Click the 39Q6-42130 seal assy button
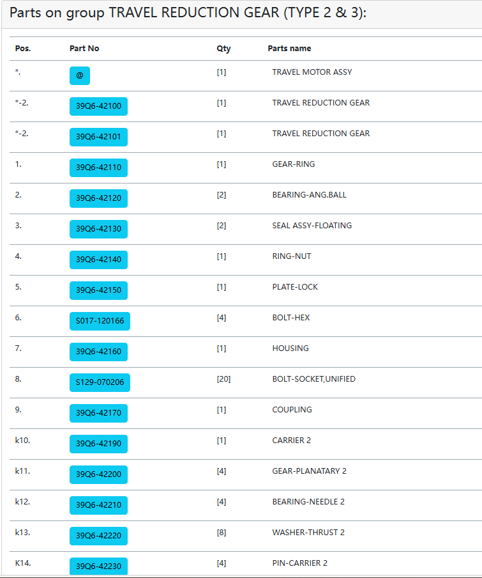The width and height of the screenshot is (482, 578). [98, 229]
